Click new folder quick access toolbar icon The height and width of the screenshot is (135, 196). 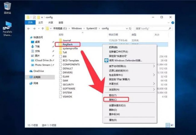click(39, 17)
